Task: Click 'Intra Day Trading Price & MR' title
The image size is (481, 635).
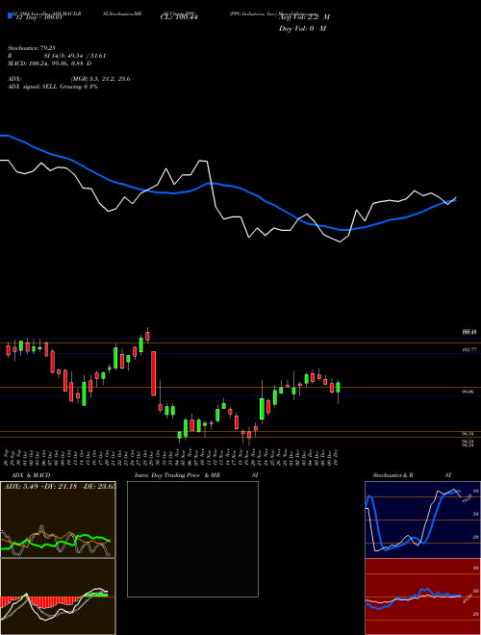Action: tap(178, 475)
